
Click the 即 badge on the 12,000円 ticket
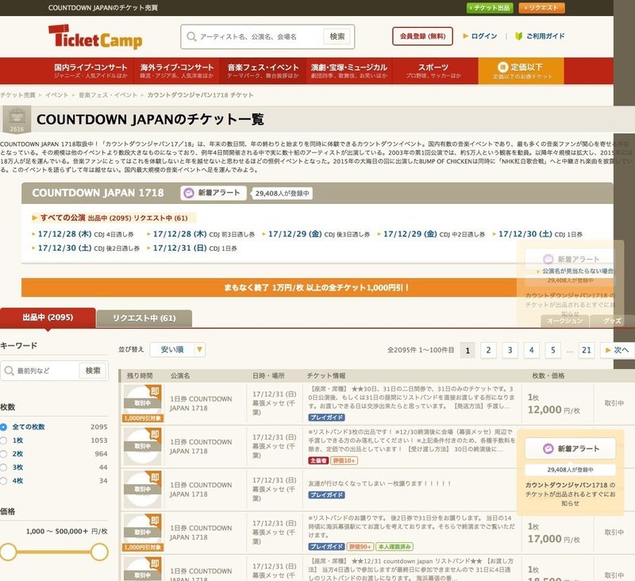[155, 391]
